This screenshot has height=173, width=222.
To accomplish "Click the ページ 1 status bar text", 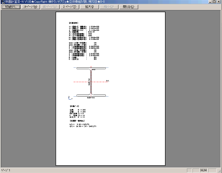I will pos(6,170).
